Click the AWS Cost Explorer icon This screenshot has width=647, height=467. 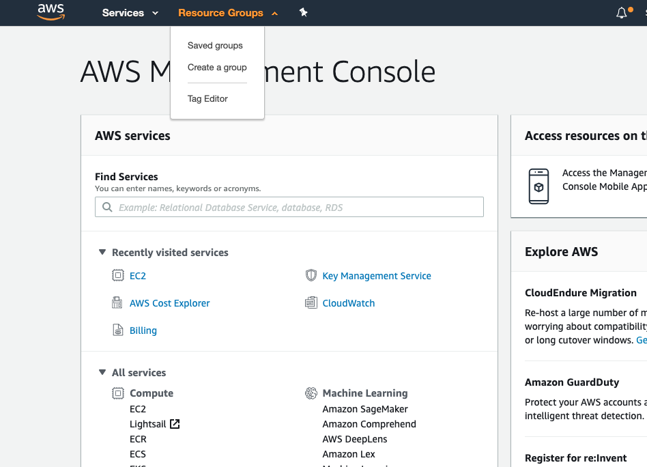[x=117, y=303]
